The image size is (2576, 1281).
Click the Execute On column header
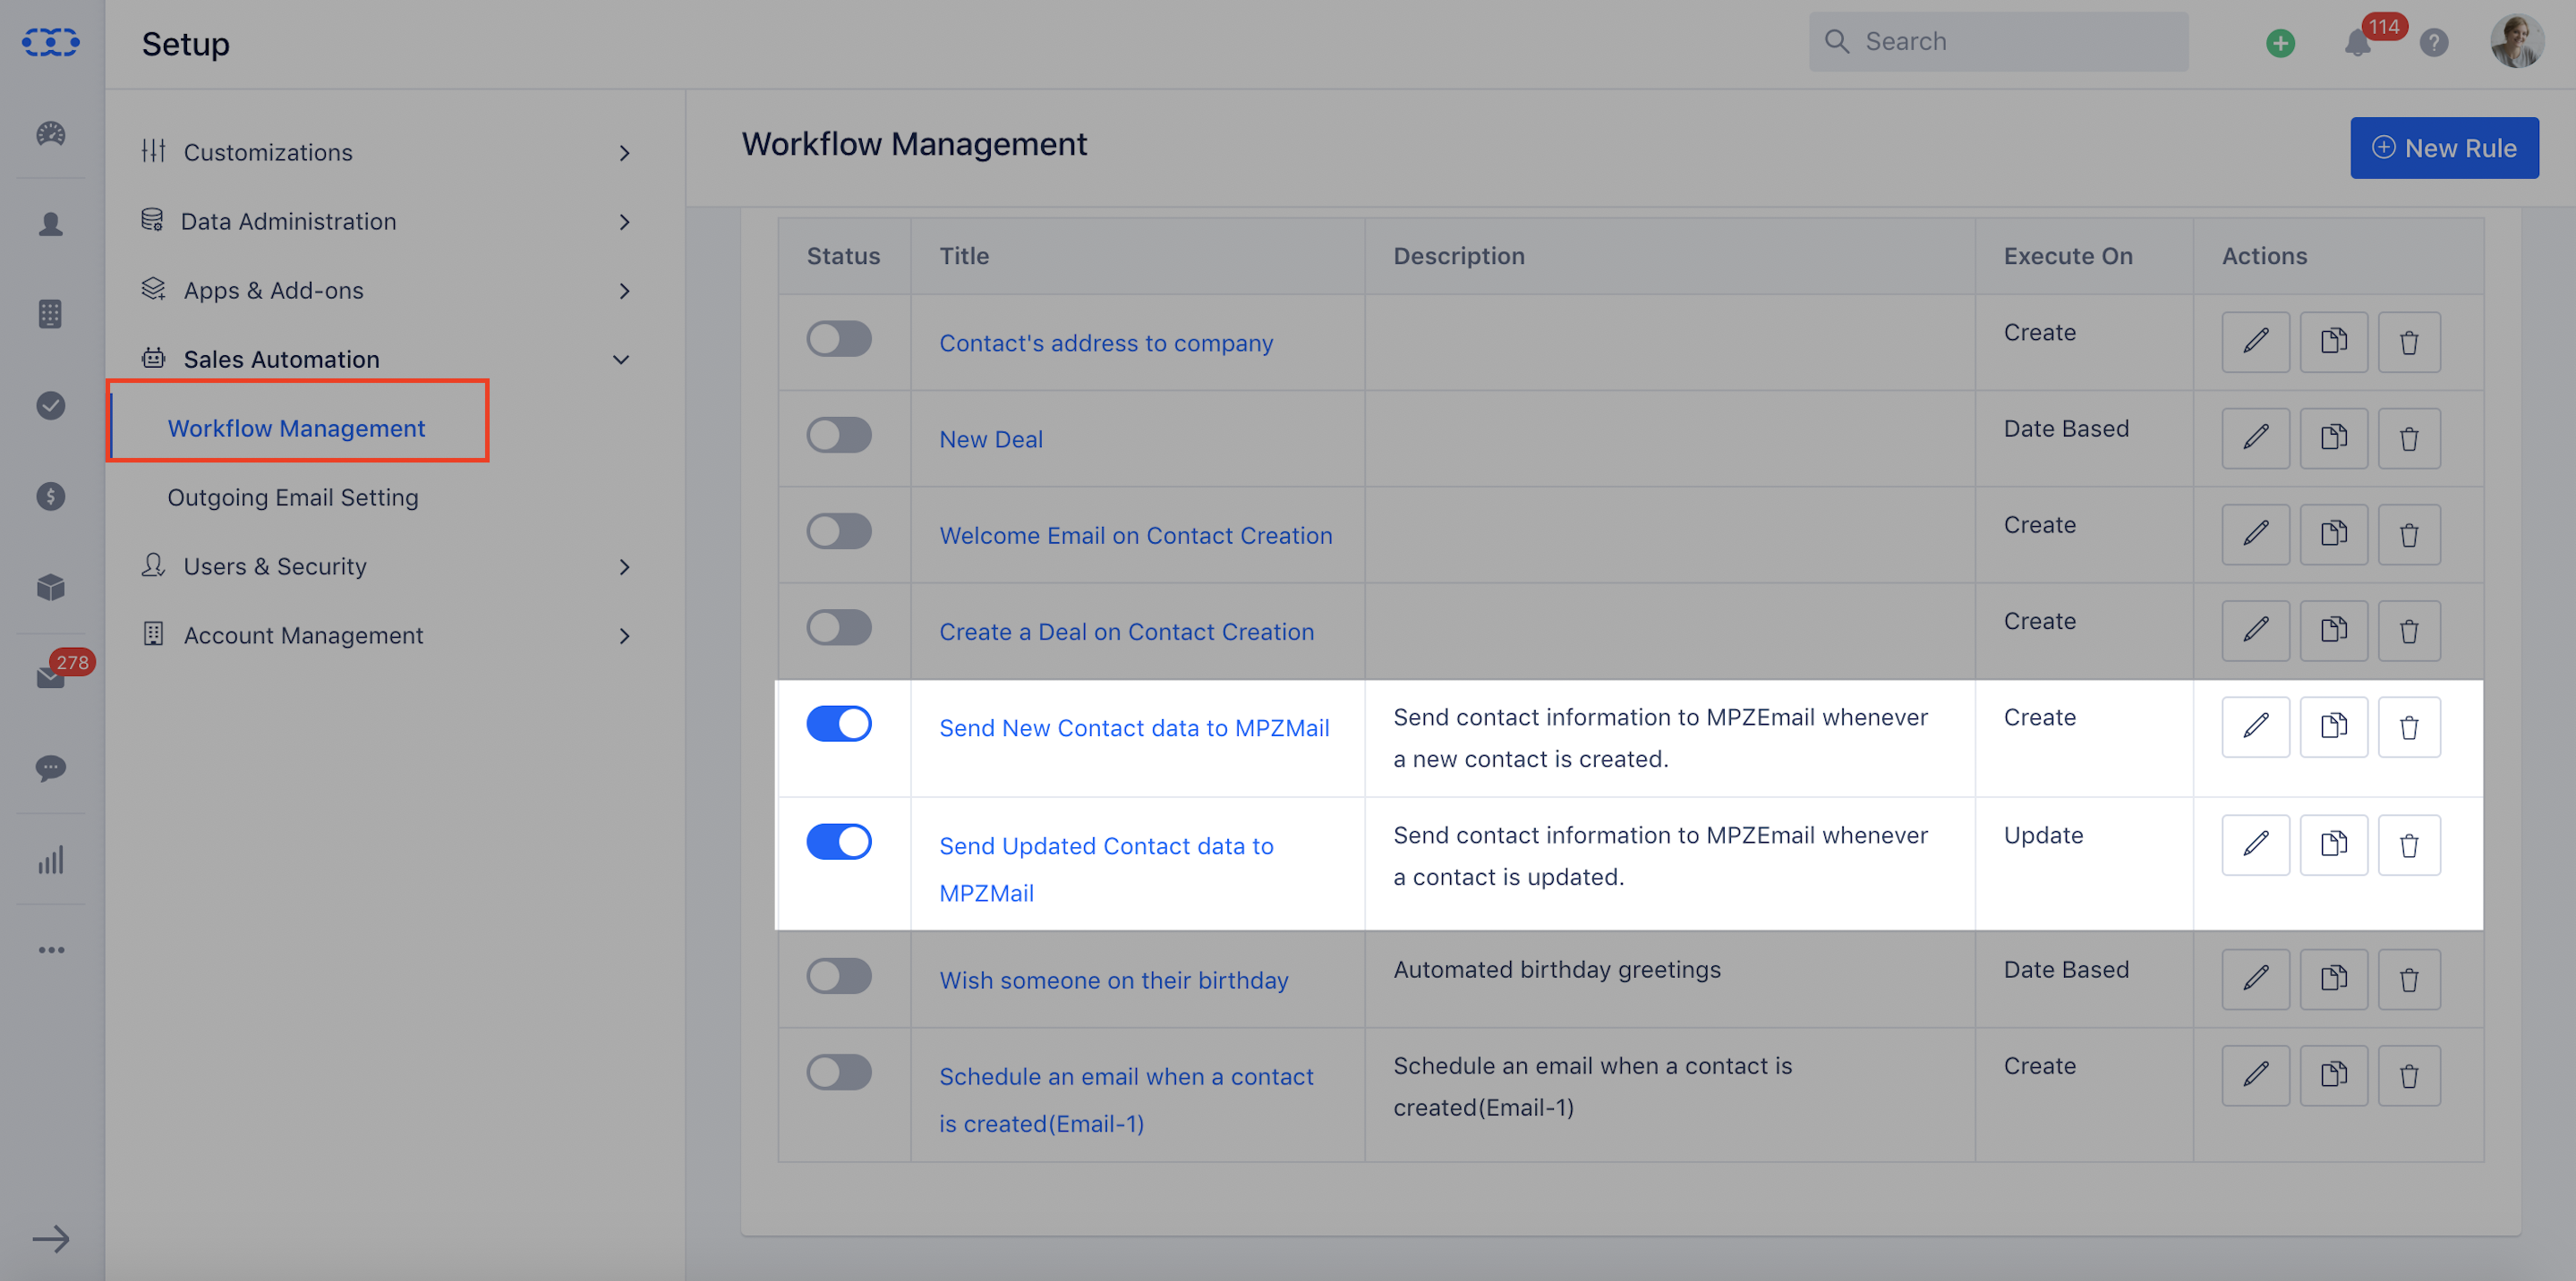click(2068, 256)
